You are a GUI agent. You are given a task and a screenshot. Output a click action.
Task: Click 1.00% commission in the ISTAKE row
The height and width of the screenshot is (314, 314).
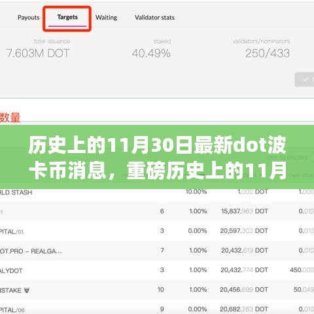pyautogui.click(x=198, y=290)
